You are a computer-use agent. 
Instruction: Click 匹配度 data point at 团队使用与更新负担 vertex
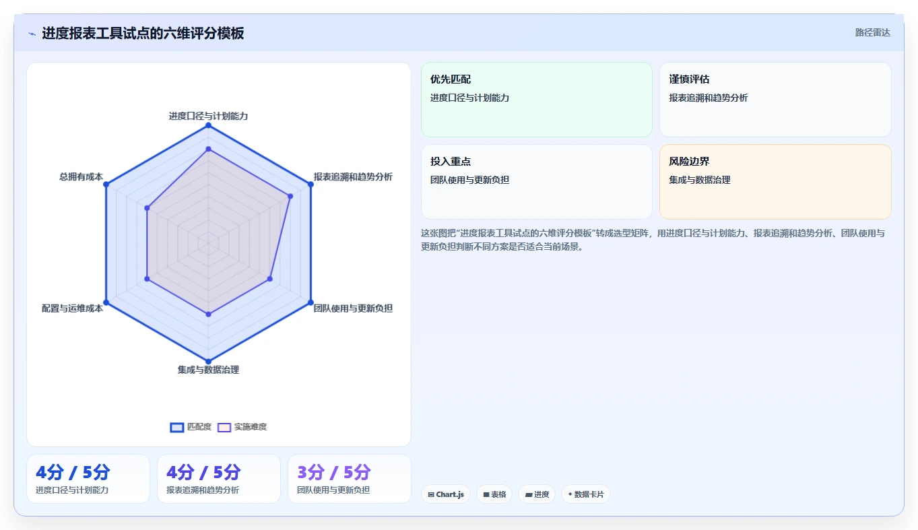[310, 302]
